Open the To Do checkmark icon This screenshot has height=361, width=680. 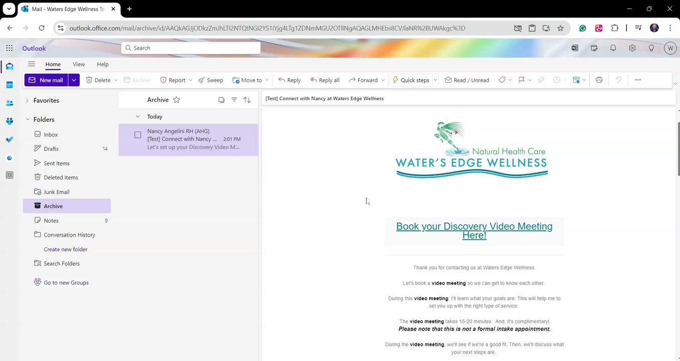click(9, 140)
